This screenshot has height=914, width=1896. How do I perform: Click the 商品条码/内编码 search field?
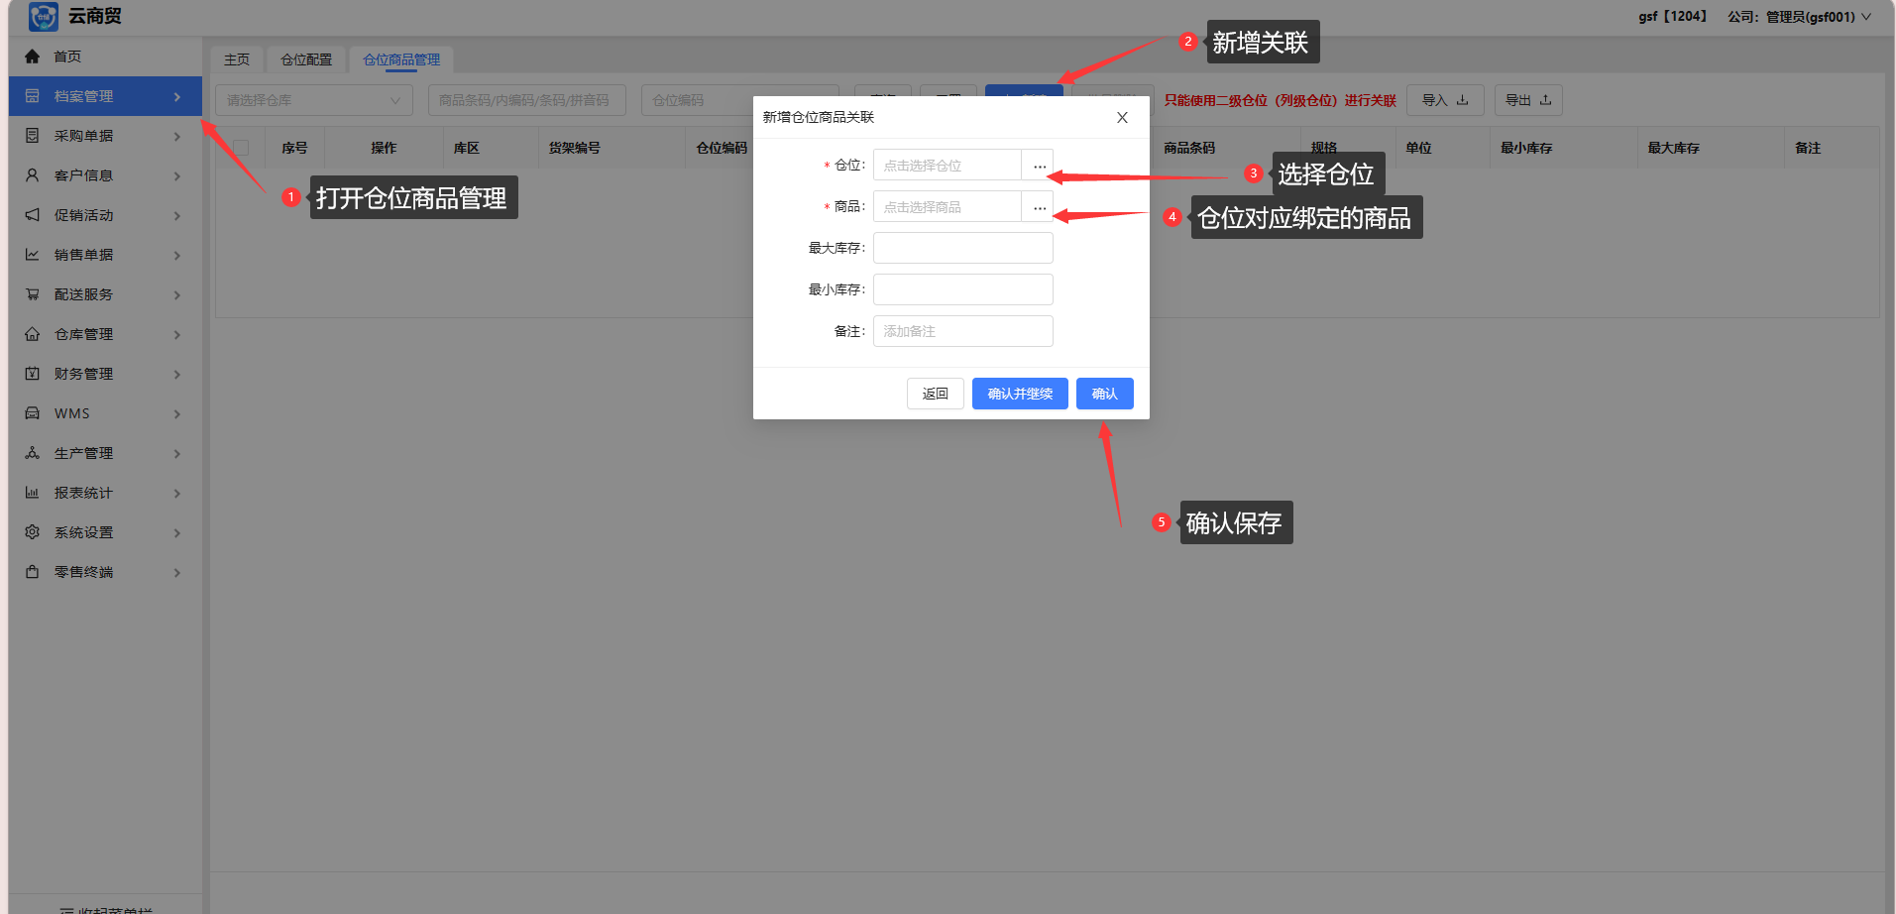pos(527,100)
